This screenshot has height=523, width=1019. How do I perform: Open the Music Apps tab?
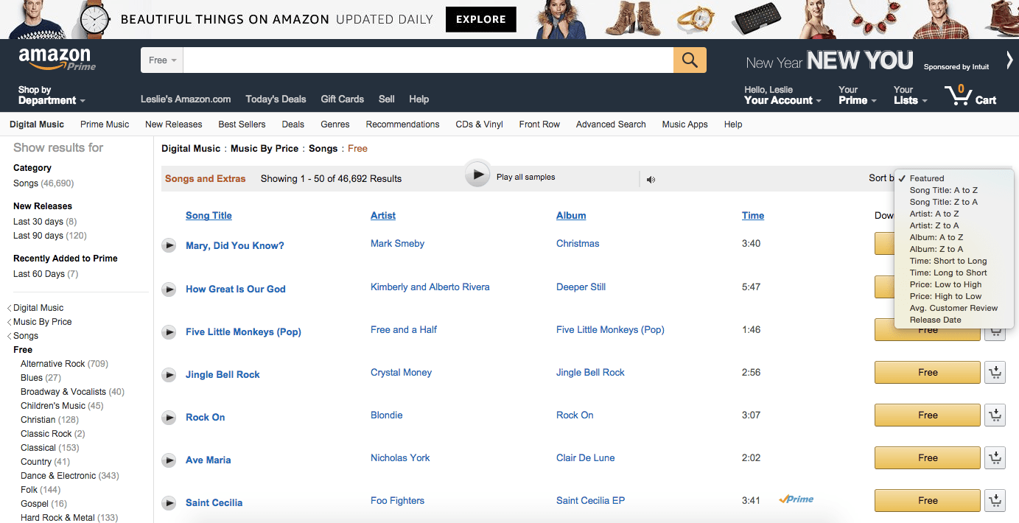pyautogui.click(x=684, y=124)
